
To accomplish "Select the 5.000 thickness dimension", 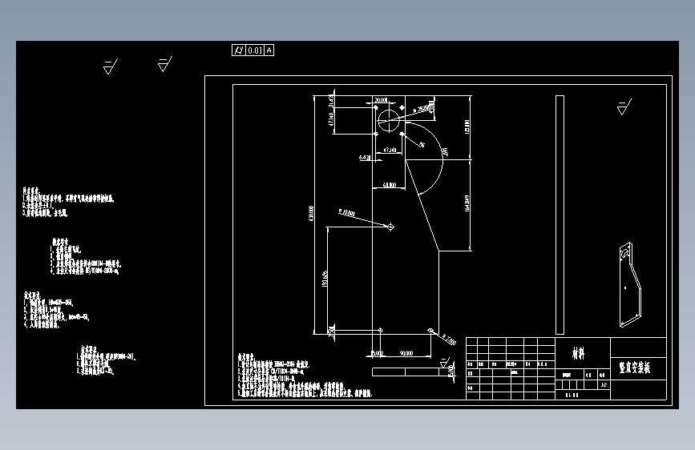I will [x=451, y=371].
